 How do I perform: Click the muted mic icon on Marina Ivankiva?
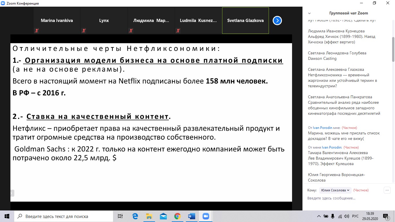click(x=36, y=31)
